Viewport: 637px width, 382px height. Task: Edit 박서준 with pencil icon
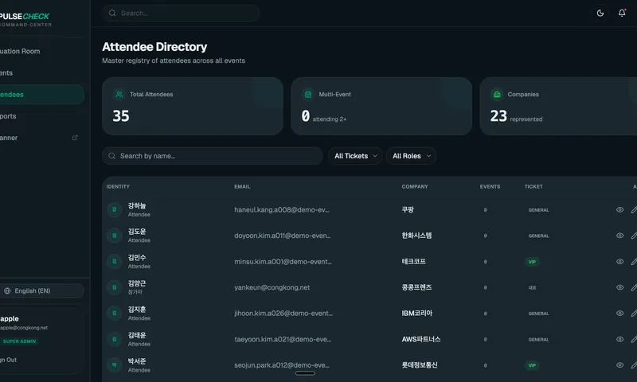click(x=634, y=365)
